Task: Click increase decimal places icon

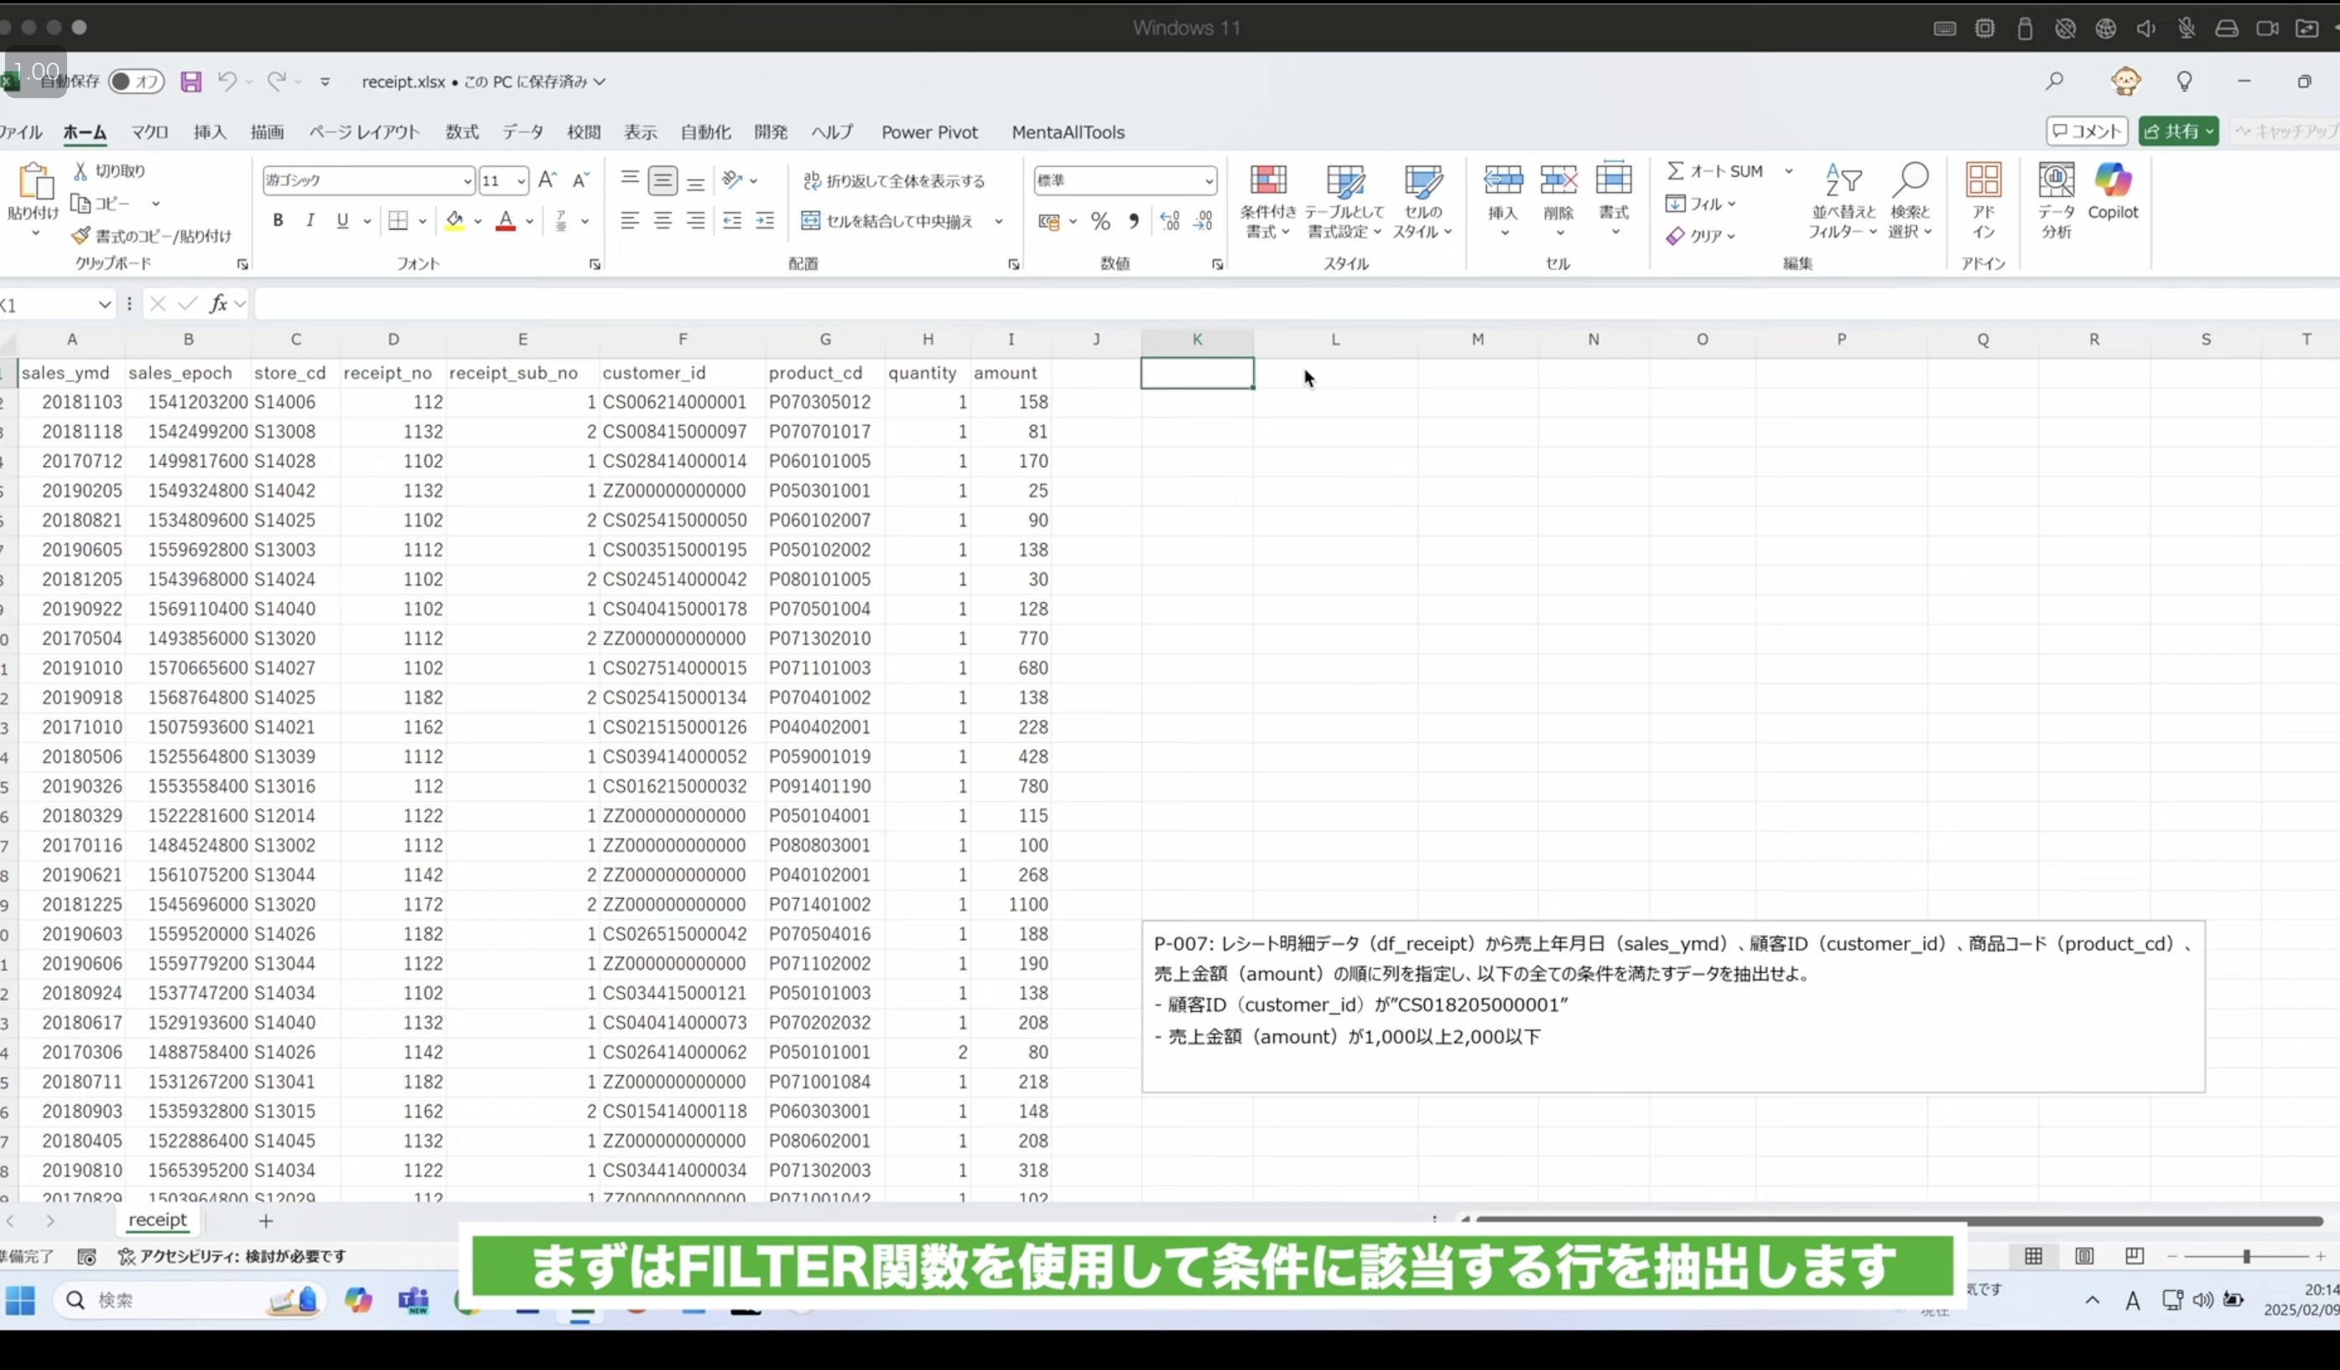Action: tap(1170, 221)
